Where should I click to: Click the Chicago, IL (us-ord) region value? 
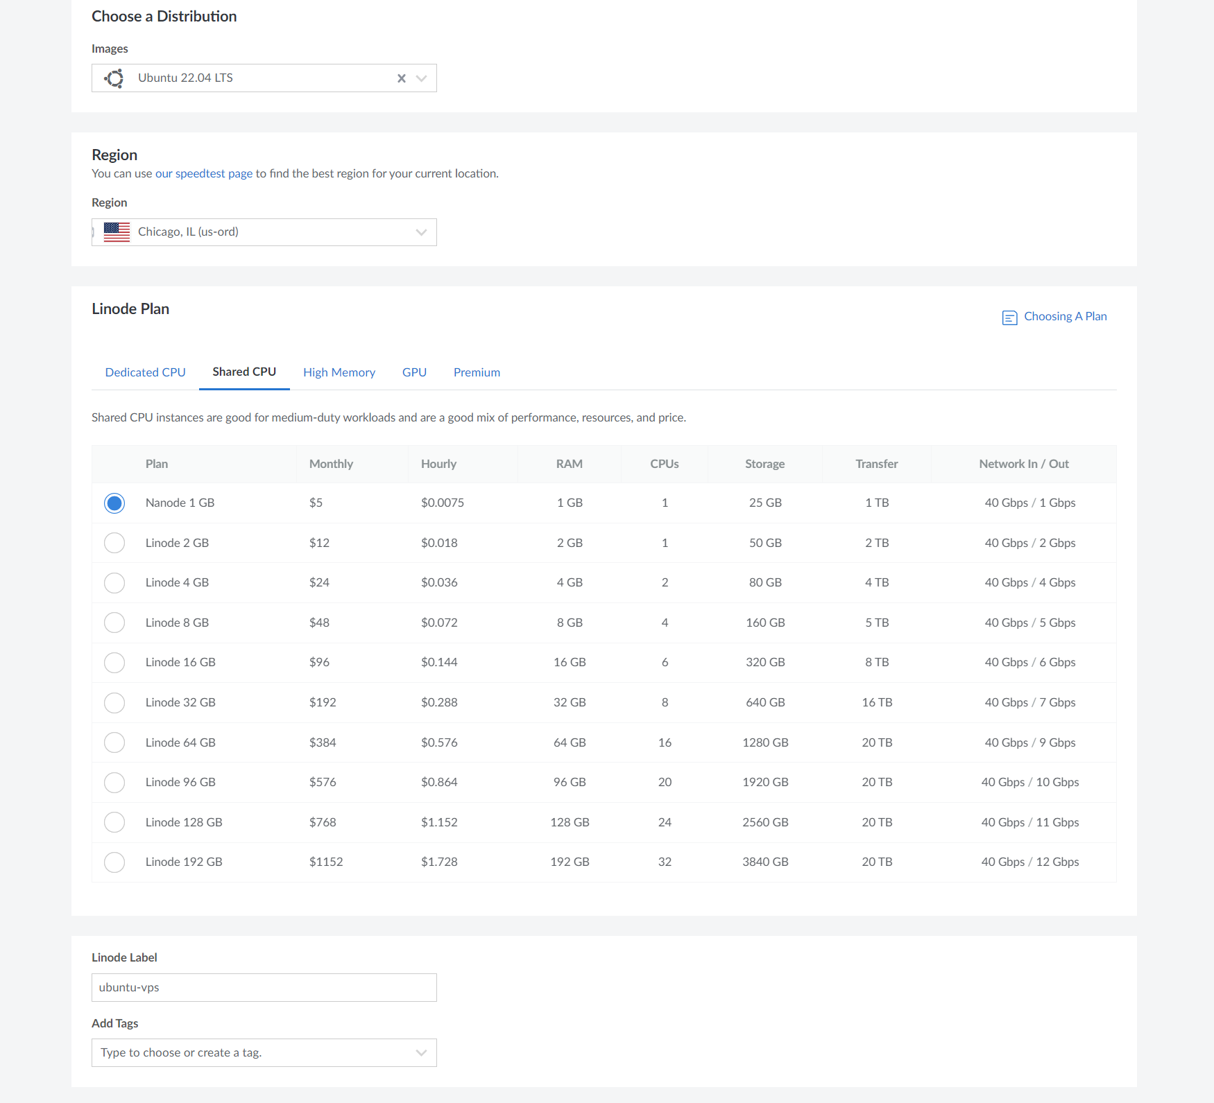click(x=188, y=232)
